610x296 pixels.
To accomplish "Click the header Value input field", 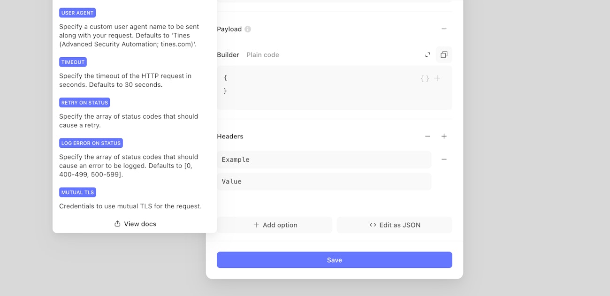I will [324, 182].
